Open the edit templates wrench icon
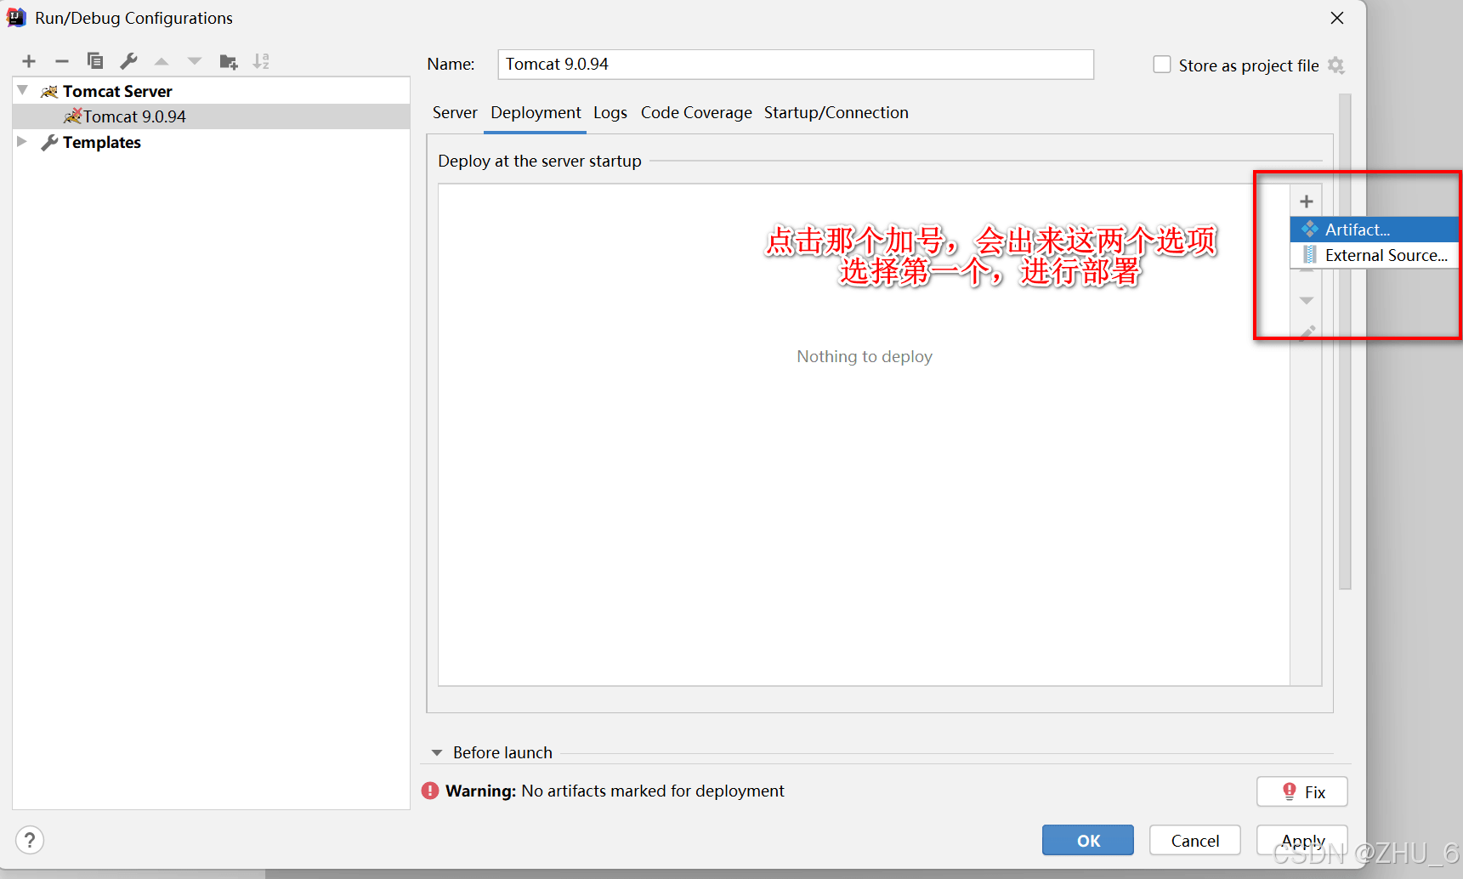 [128, 61]
